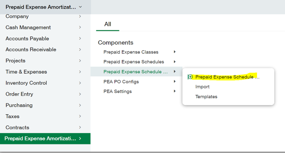Screen dimensions: 285x153
Task: Expand Prepaid Expense Classes submenu arrow
Action: [175, 52]
